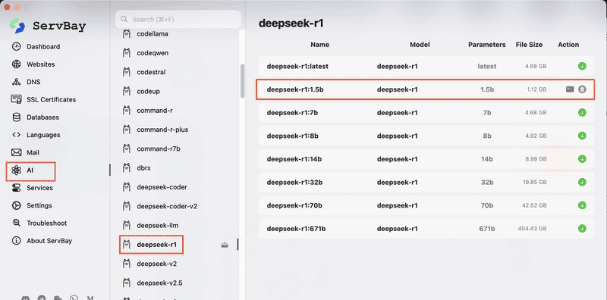Click the 42.52 GB file size value
607x300 pixels.
coord(534,205)
